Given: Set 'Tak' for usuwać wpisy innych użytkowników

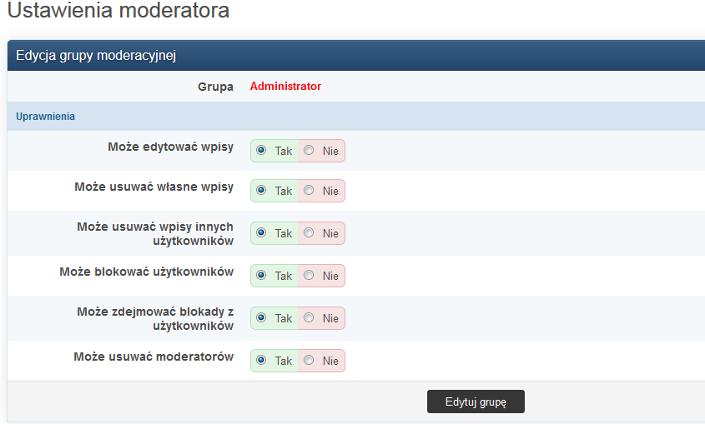Looking at the screenshot, I should point(262,233).
